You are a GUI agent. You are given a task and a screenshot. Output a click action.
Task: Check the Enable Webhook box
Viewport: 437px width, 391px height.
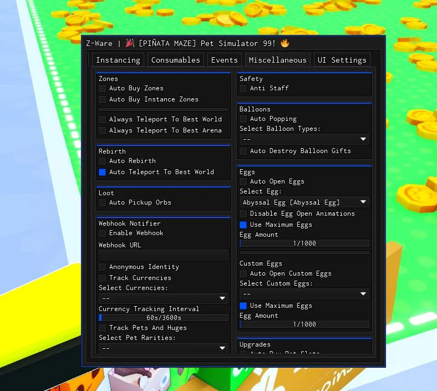coord(102,233)
